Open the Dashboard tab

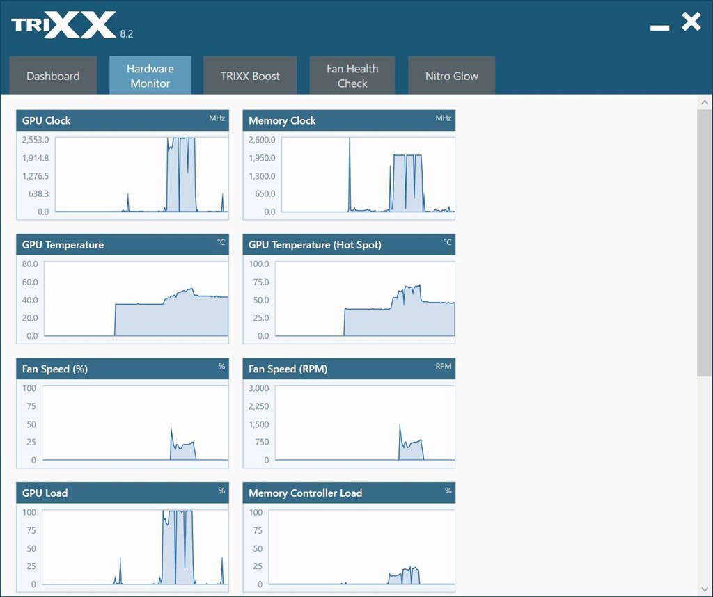click(53, 76)
